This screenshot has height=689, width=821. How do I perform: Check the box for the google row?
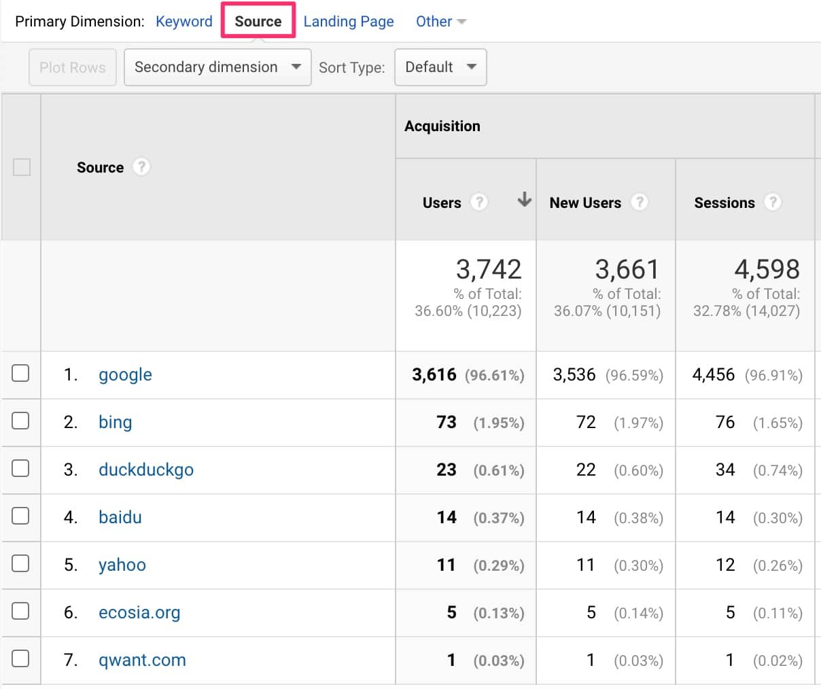[x=21, y=373]
